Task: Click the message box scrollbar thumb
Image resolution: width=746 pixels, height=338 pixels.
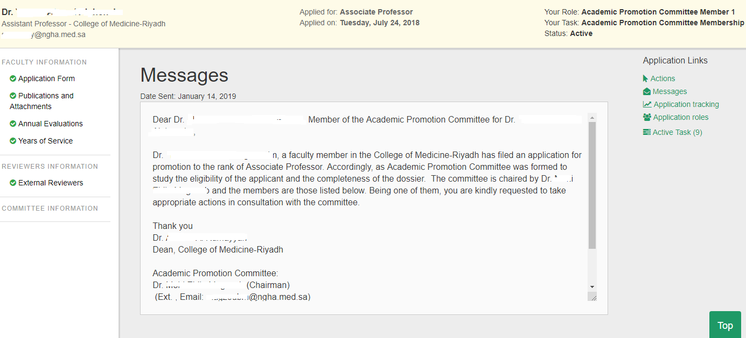Action: [x=592, y=185]
